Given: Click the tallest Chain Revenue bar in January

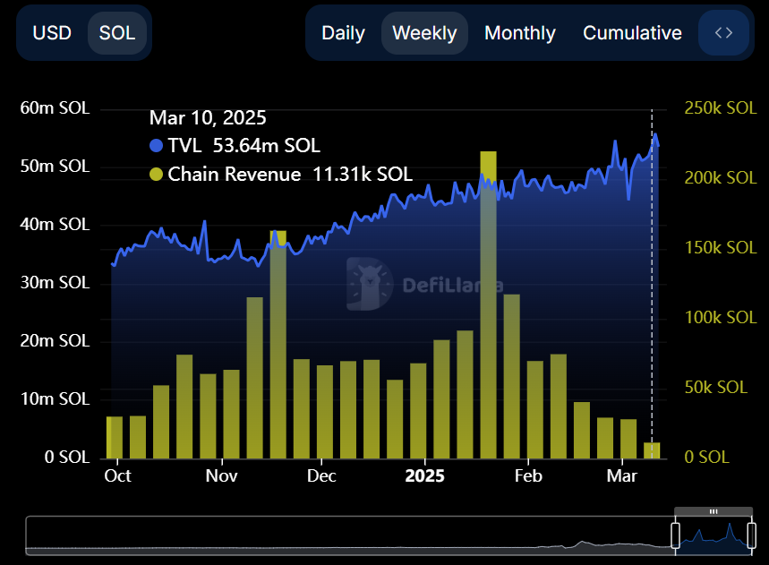Looking at the screenshot, I should pyautogui.click(x=488, y=304).
